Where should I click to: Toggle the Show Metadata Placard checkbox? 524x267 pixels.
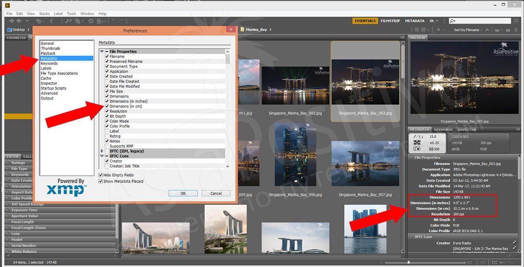coord(101,181)
